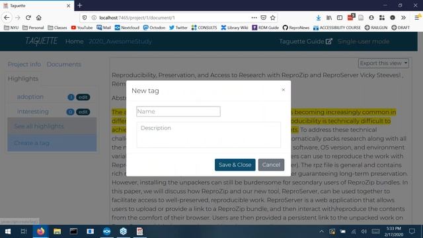Viewport: 423px width, 238px height.
Task: Expand the Export this view dropdown
Action: 383,63
